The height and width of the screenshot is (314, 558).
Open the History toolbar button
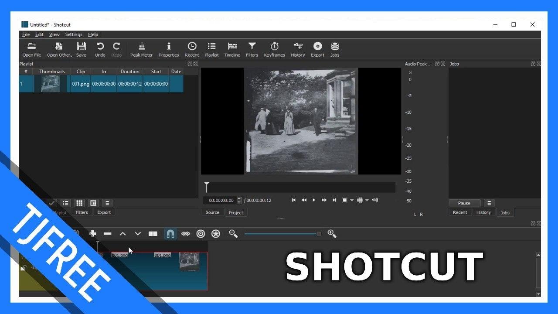(298, 50)
